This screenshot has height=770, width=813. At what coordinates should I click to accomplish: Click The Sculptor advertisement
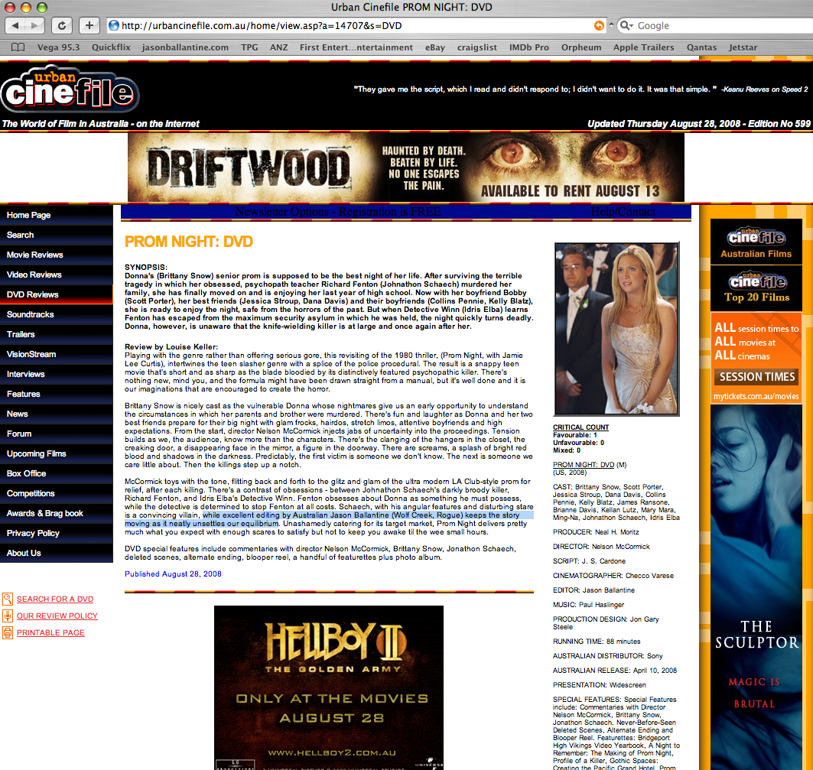[756, 587]
